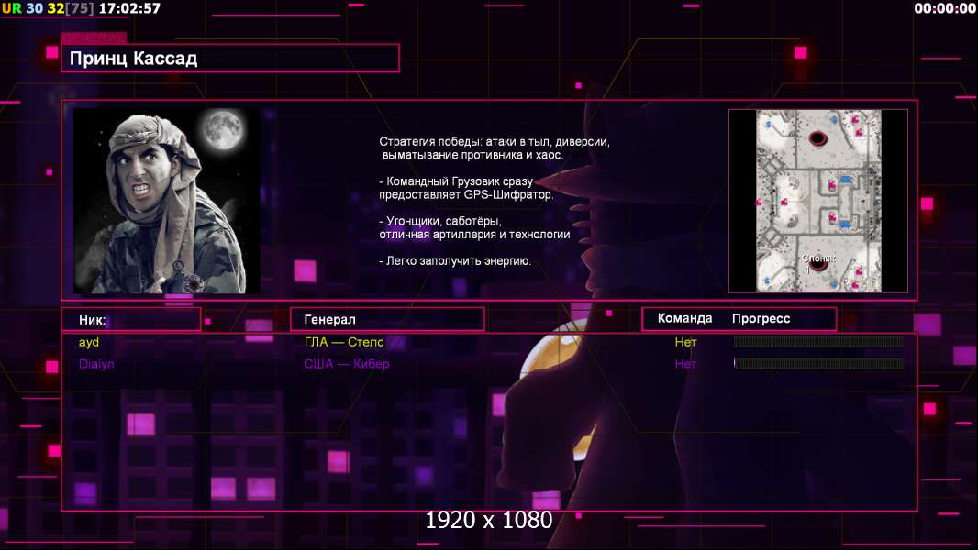The width and height of the screenshot is (978, 550).
Task: Click the 00:00:00 timer
Action: pyautogui.click(x=944, y=8)
